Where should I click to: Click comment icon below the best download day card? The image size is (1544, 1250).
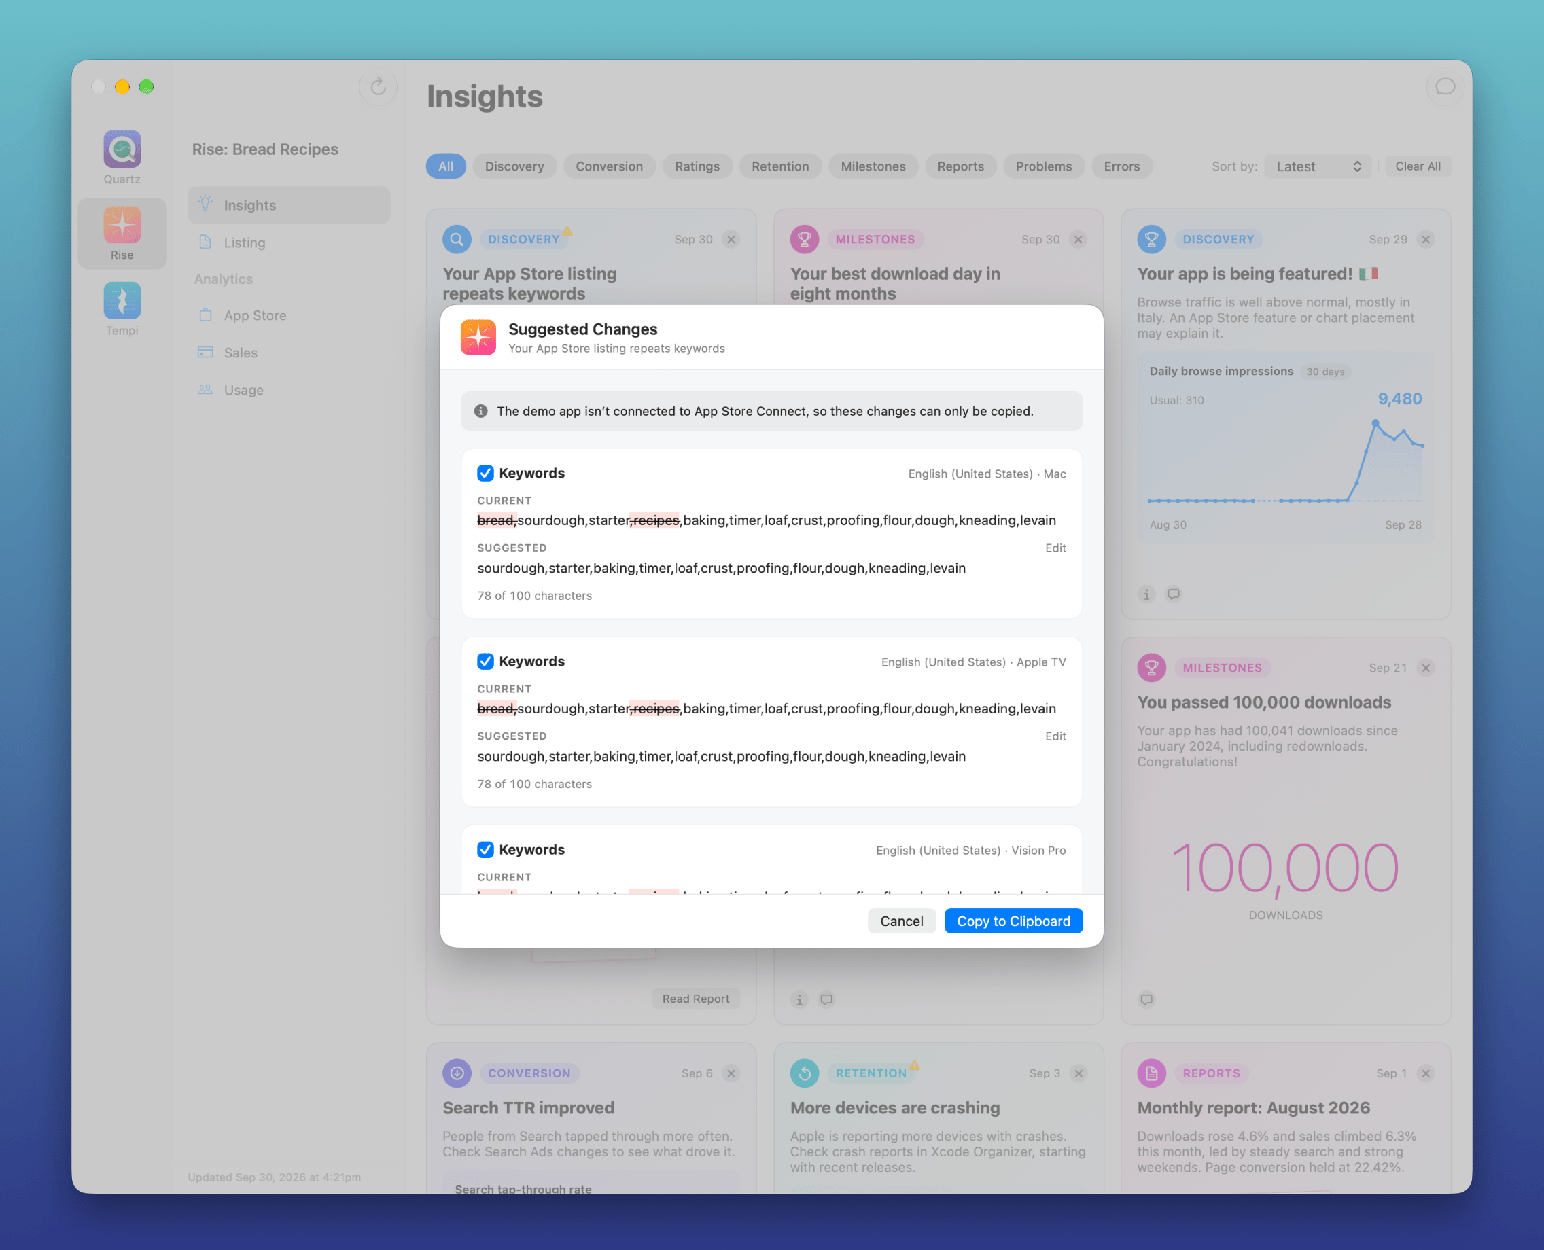[x=827, y=999]
